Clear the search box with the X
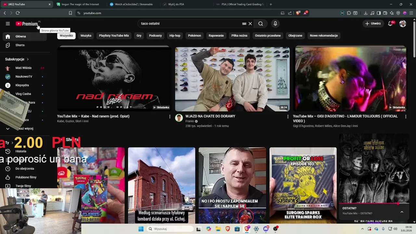Image resolution: width=416 pixels, height=234 pixels. click(250, 23)
